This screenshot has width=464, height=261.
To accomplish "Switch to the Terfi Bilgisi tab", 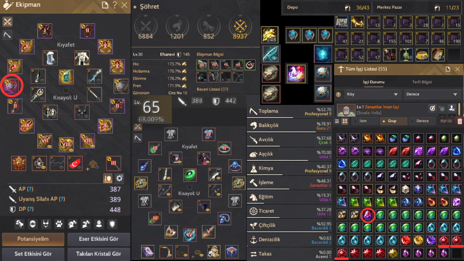I will click(x=422, y=82).
